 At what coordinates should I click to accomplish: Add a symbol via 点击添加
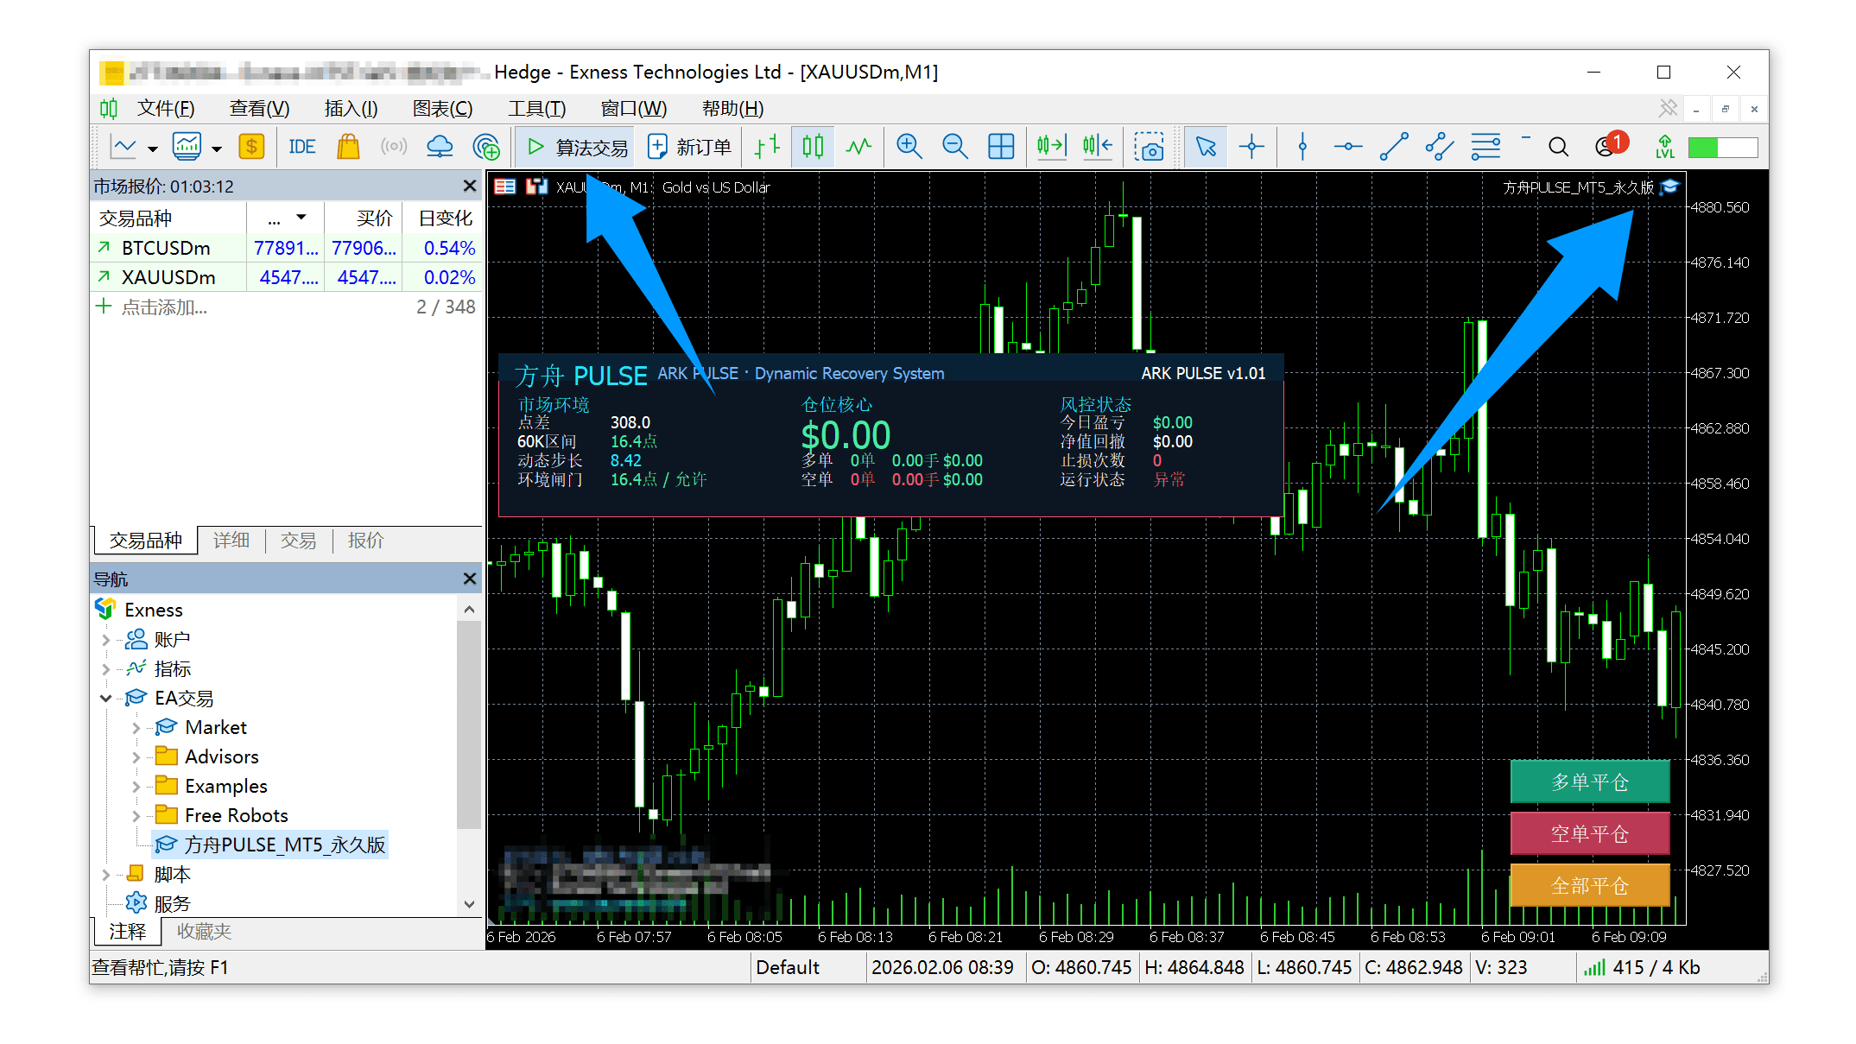[164, 307]
